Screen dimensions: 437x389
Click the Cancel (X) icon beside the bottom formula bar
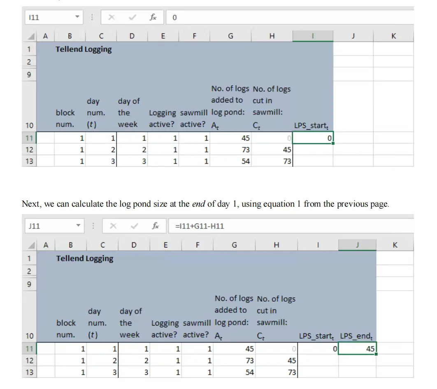click(x=114, y=226)
